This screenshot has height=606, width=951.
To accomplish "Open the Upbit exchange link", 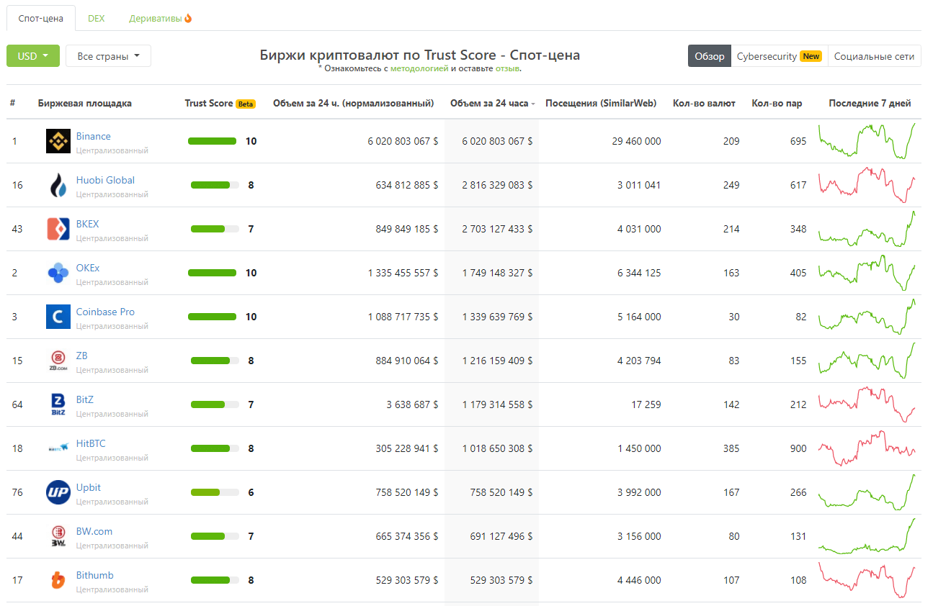I will pyautogui.click(x=89, y=487).
